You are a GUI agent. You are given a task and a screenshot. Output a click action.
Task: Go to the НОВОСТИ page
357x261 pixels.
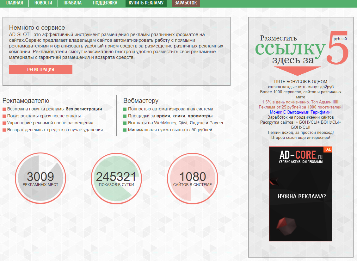[43, 3]
